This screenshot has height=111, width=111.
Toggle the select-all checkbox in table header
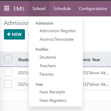(8, 59)
